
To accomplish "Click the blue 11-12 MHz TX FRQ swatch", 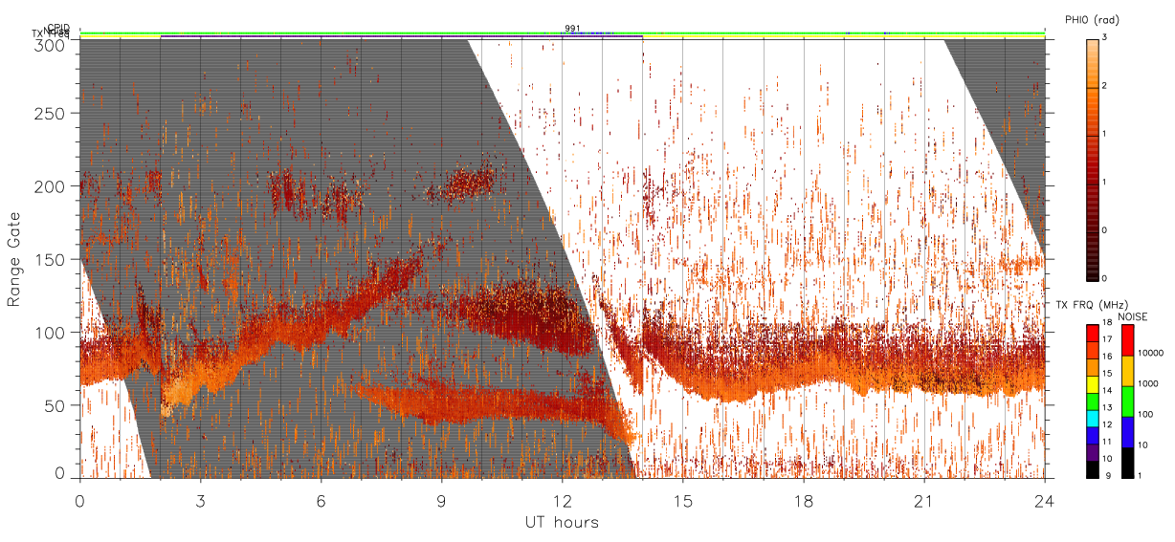I will click(1093, 434).
